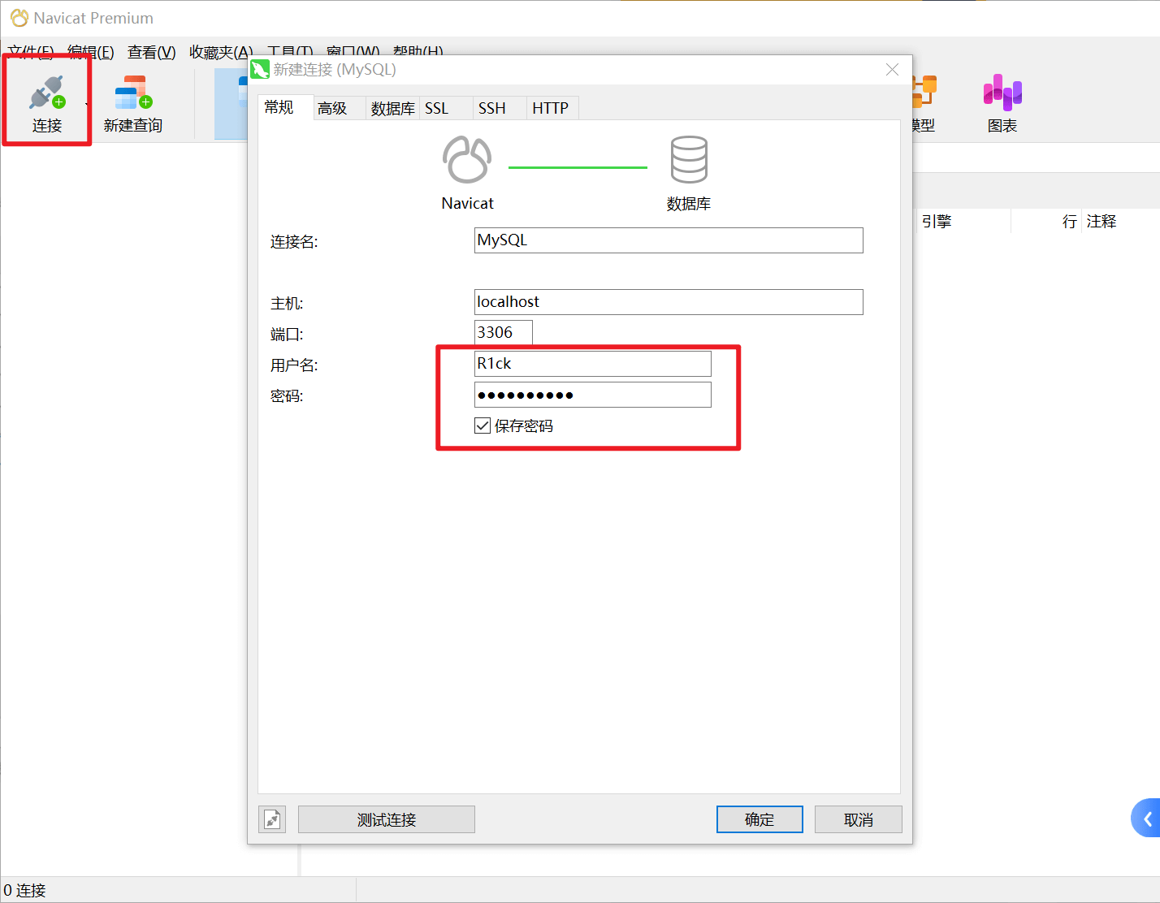Uncheck the 保存密码 checkbox
Viewport: 1160px width, 903px height.
pyautogui.click(x=483, y=426)
